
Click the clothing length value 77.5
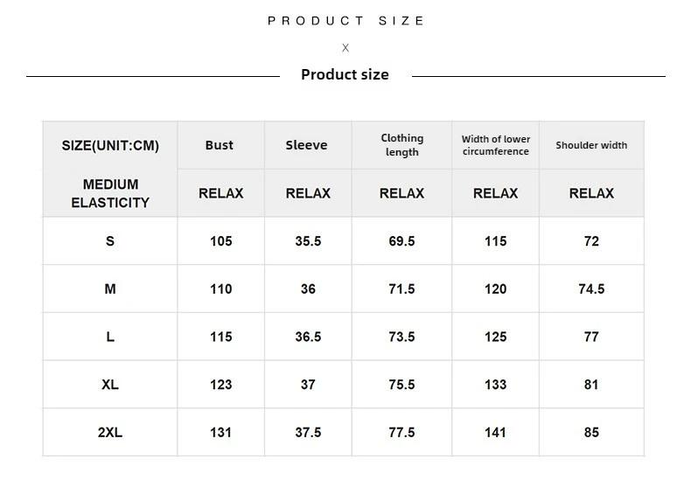pos(401,432)
